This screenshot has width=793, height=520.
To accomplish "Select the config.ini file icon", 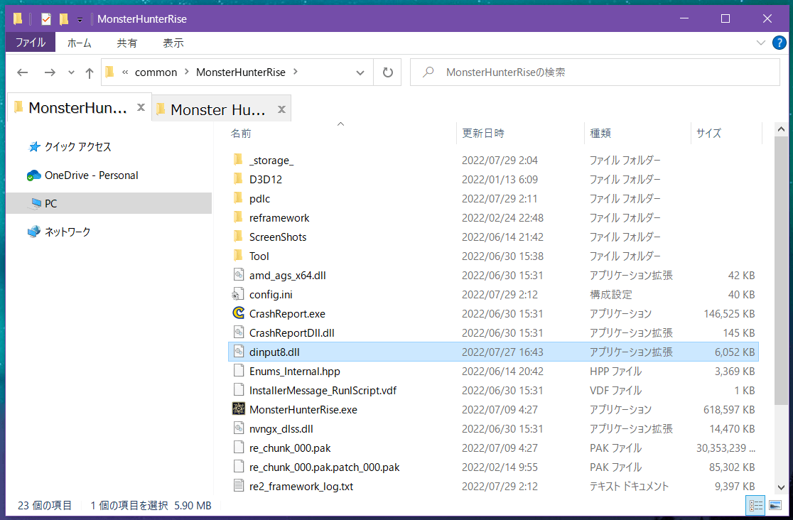I will click(x=238, y=294).
